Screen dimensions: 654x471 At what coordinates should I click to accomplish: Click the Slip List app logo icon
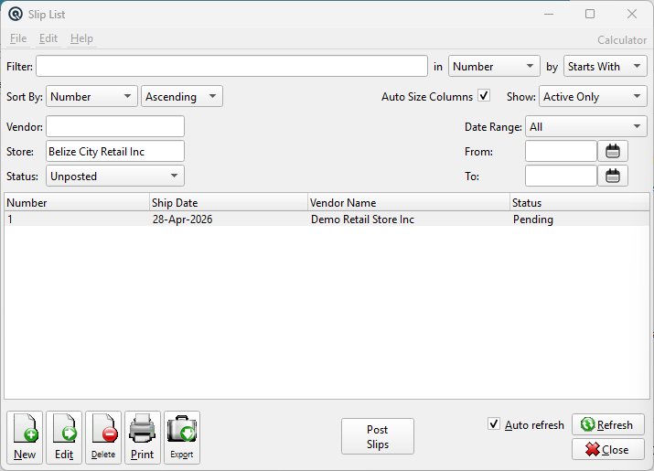click(16, 15)
